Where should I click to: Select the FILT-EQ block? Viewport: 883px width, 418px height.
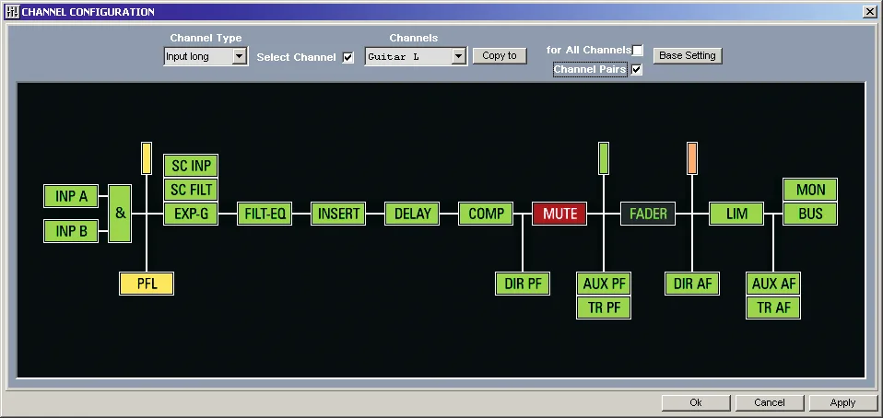(265, 214)
